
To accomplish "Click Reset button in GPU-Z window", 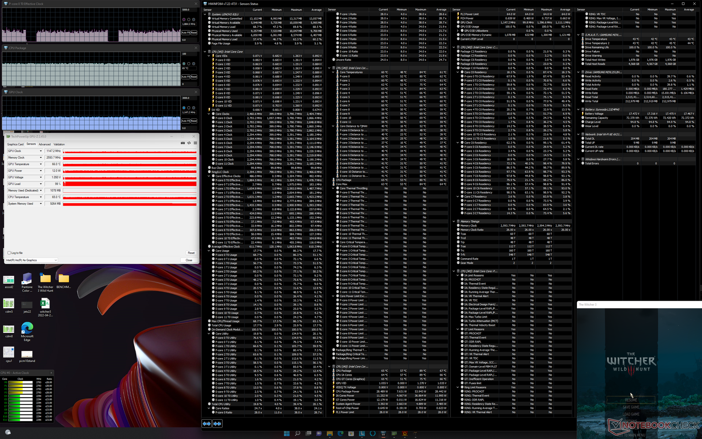I will coord(191,253).
